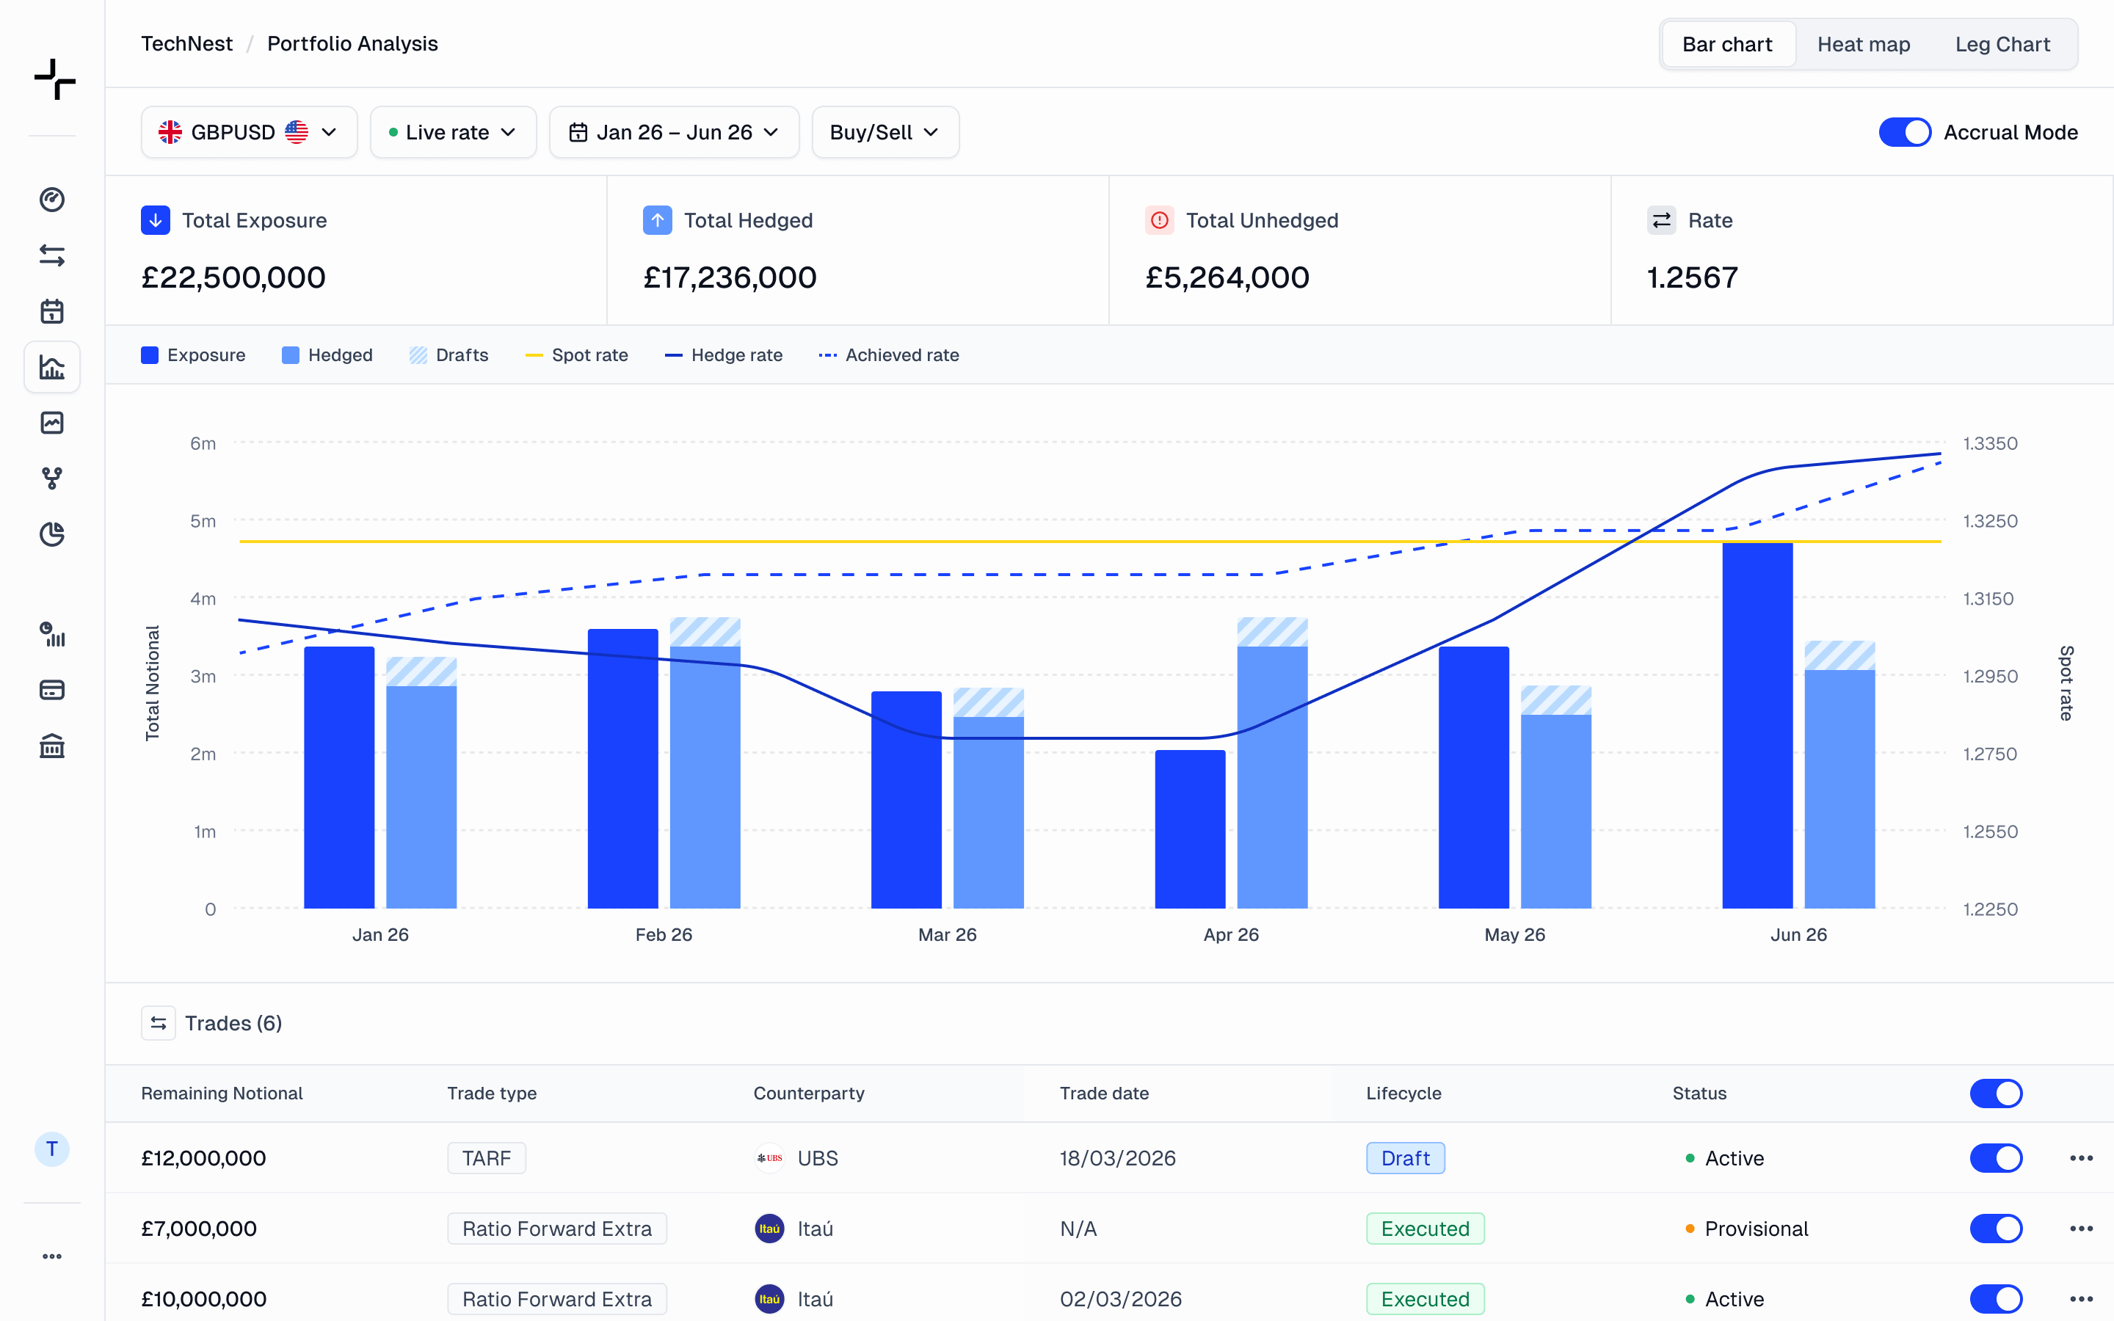Sort by Status column header

(x=1699, y=1093)
